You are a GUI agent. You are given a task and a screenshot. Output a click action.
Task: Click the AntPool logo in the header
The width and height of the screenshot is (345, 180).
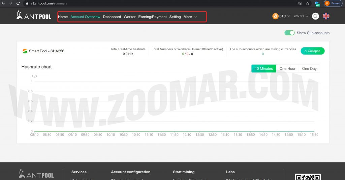coord(34,15)
